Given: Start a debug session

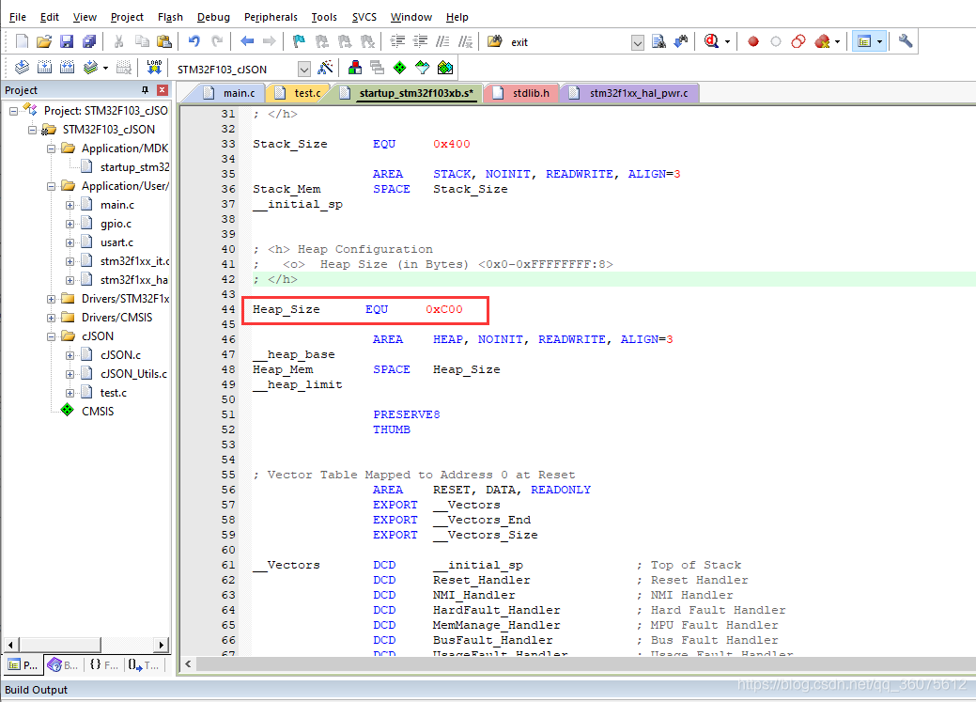Looking at the screenshot, I should 712,41.
